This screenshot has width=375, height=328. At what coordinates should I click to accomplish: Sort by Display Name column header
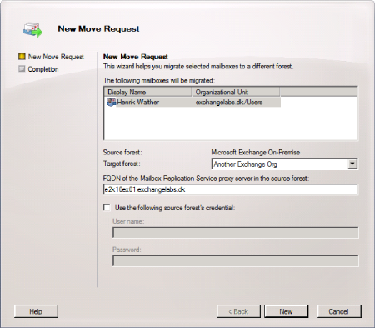(x=147, y=92)
